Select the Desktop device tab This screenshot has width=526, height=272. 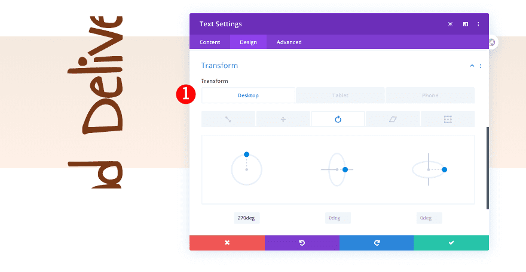click(x=248, y=95)
